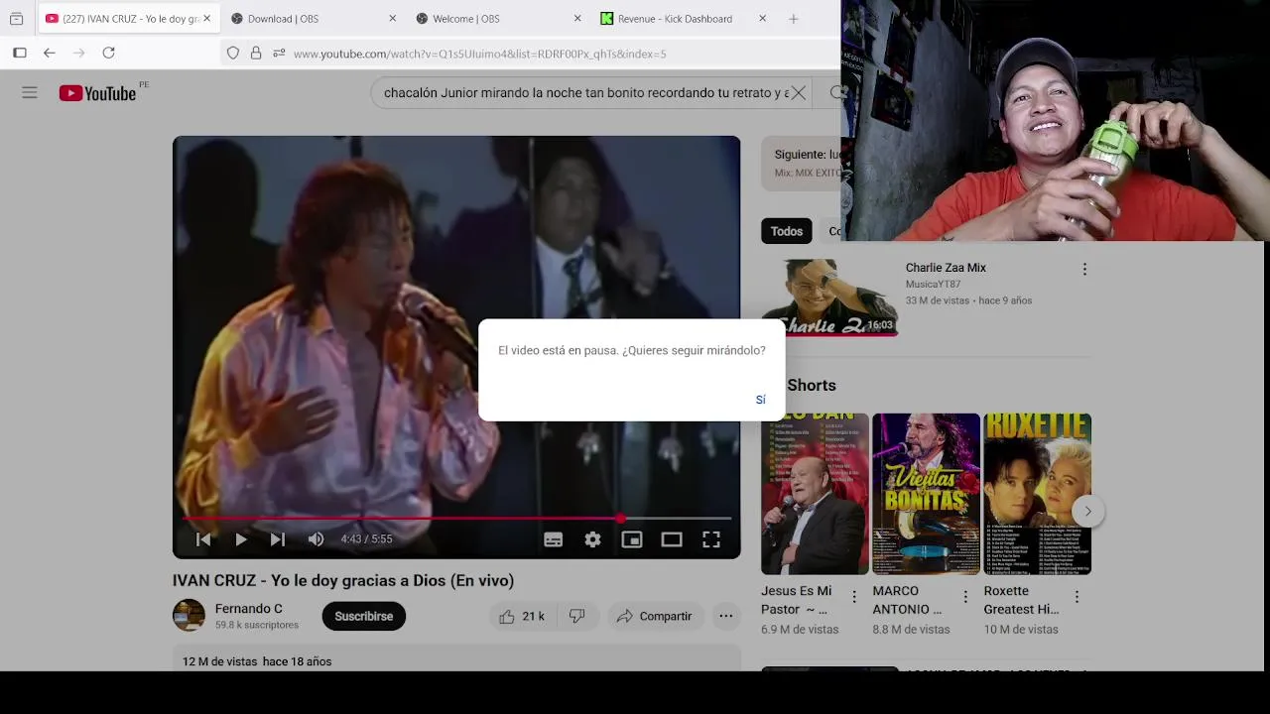The width and height of the screenshot is (1270, 714).
Task: Open the browser sidebar panel icon
Action: tap(20, 53)
